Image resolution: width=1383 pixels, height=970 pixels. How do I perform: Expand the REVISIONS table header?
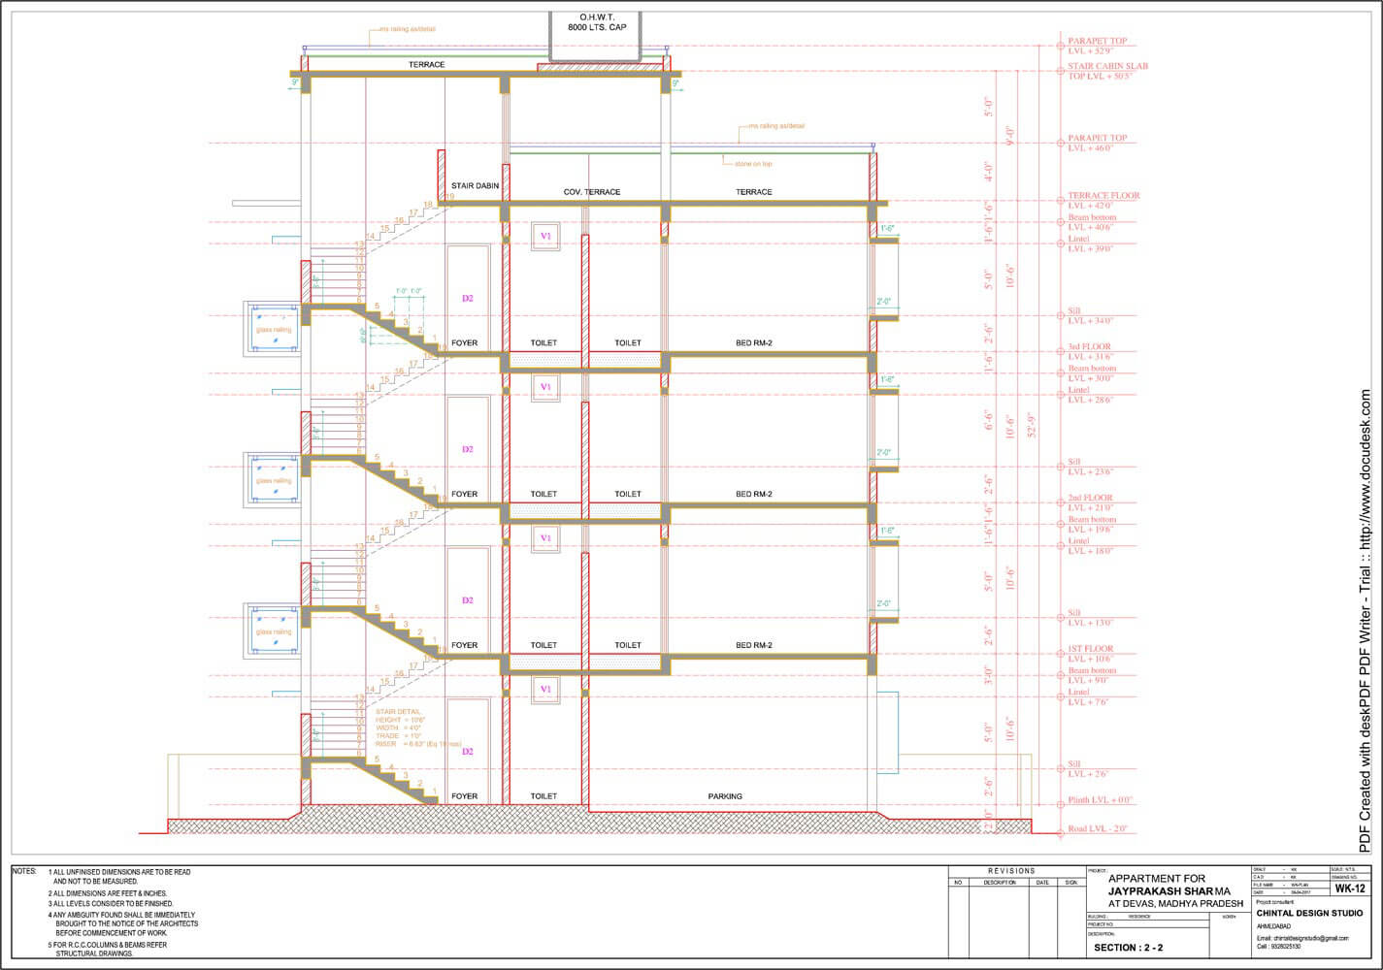(1009, 870)
